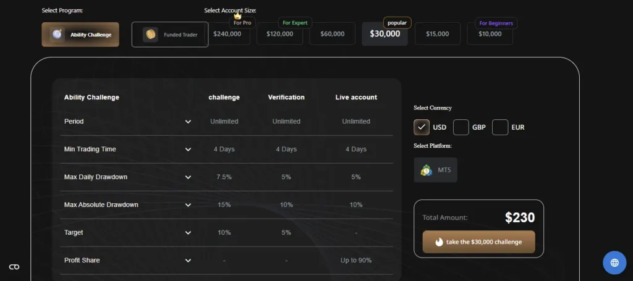Click the Verification column header

coord(286,97)
